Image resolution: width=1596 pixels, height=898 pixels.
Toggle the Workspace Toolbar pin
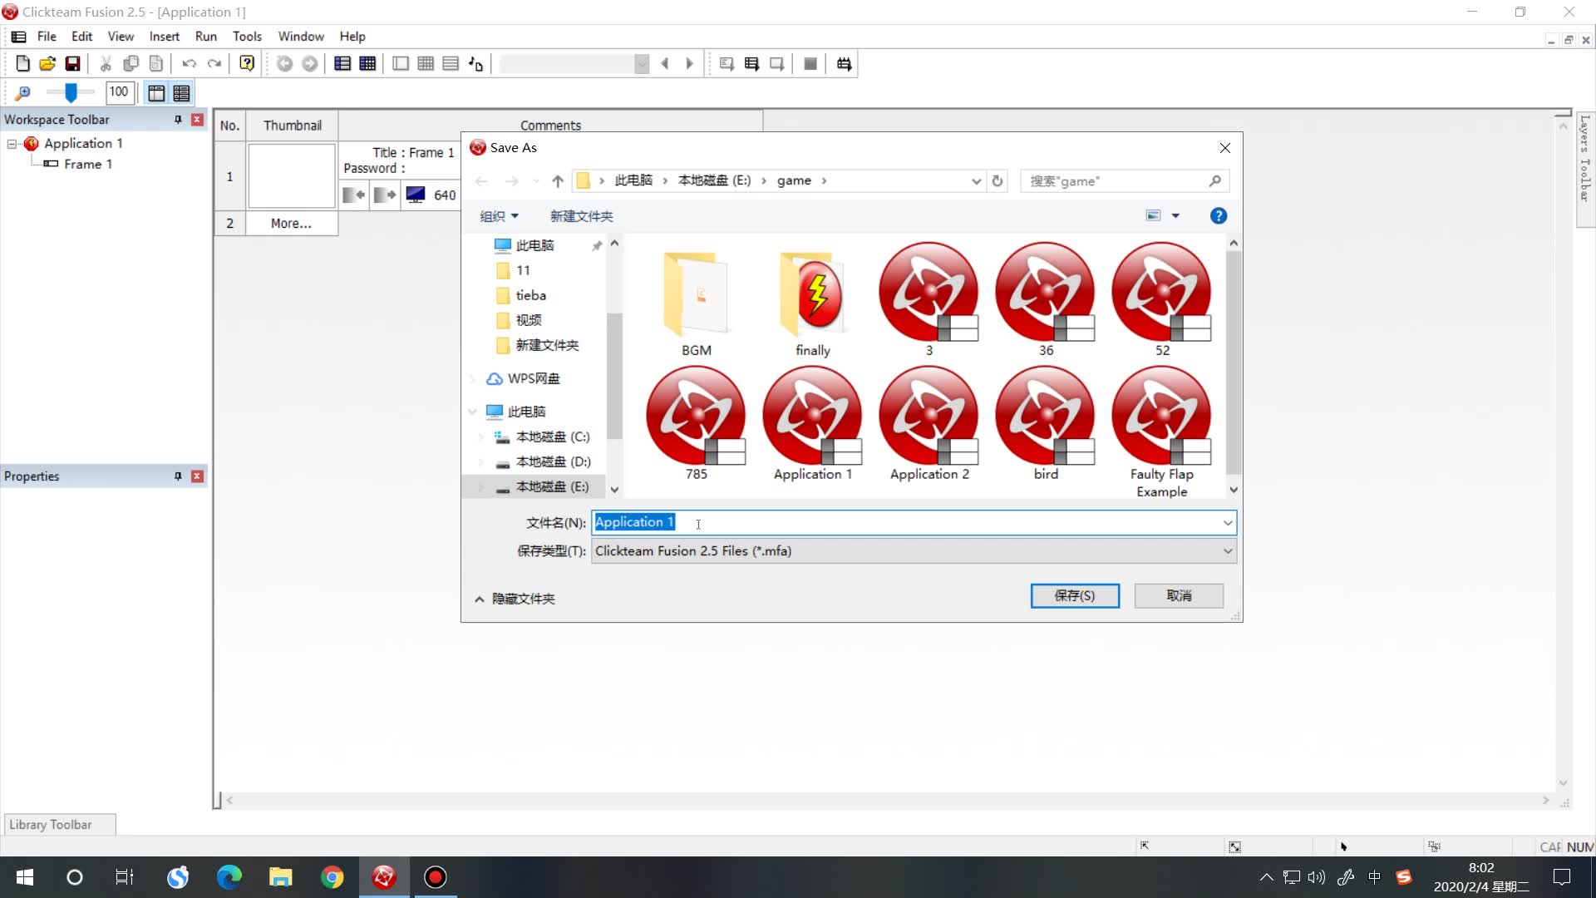click(178, 120)
